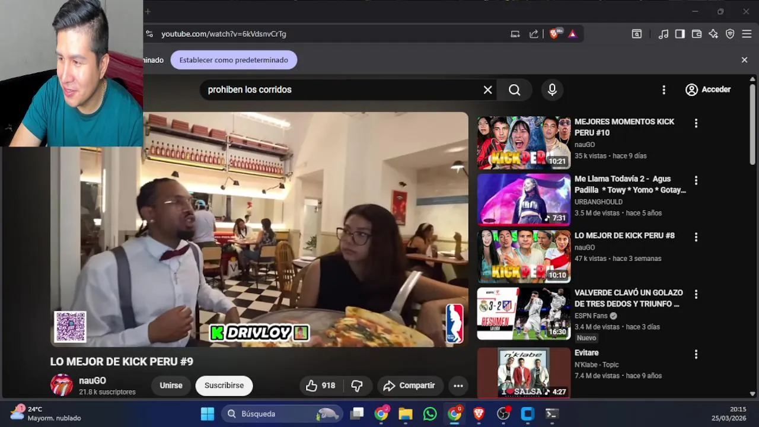
Task: Open LO MEJOR DE KICK PERU #8 thumbnail
Action: (524, 257)
